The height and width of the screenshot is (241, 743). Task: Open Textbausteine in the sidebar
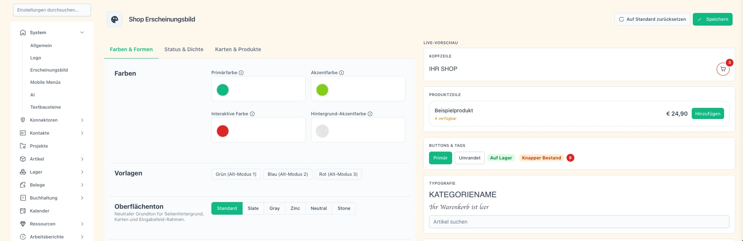point(45,107)
